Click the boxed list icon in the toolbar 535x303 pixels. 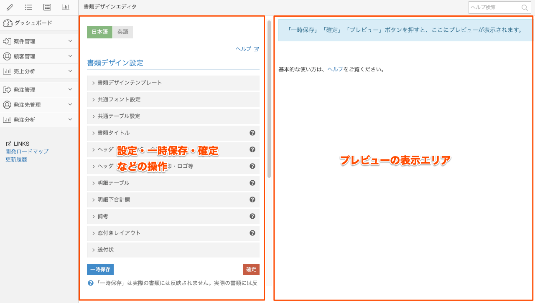tap(47, 7)
